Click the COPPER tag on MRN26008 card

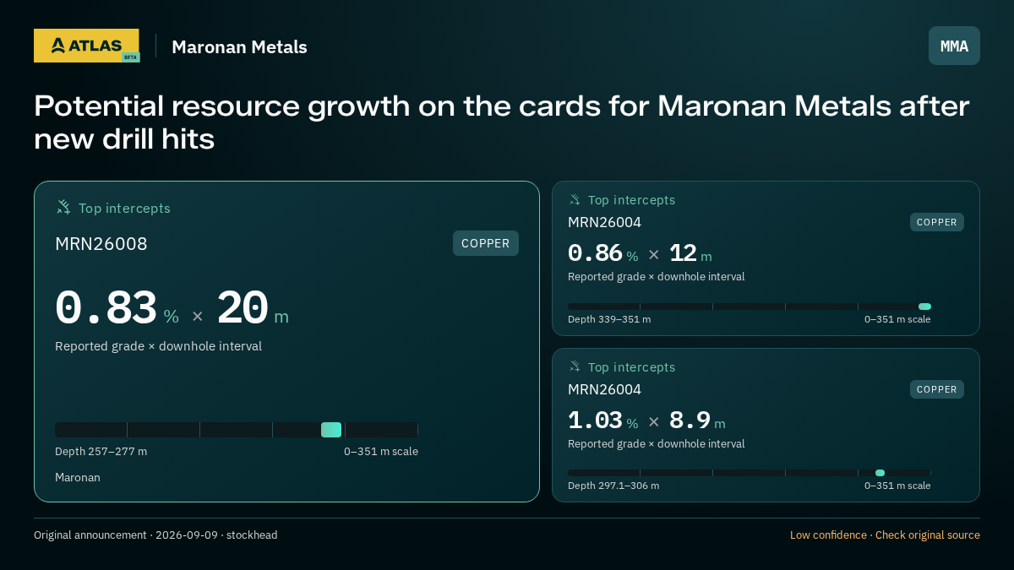[486, 243]
